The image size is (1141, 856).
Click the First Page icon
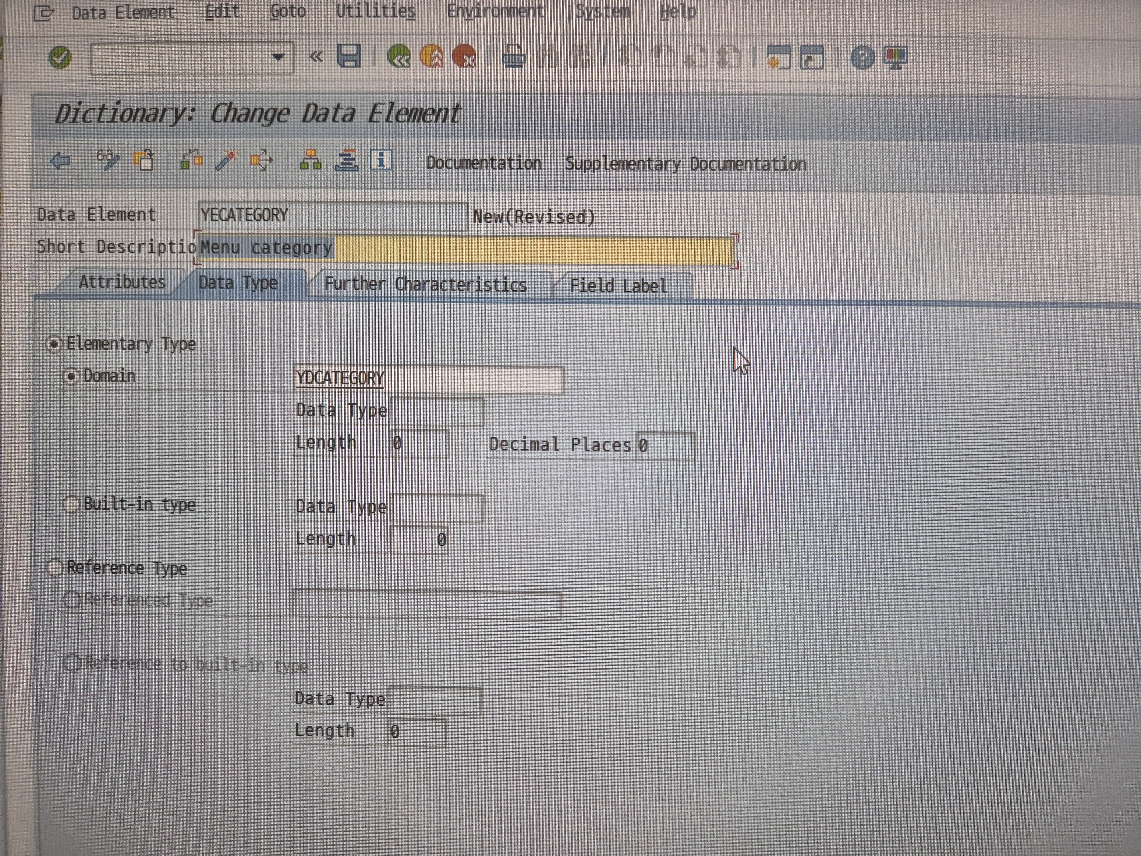click(629, 57)
